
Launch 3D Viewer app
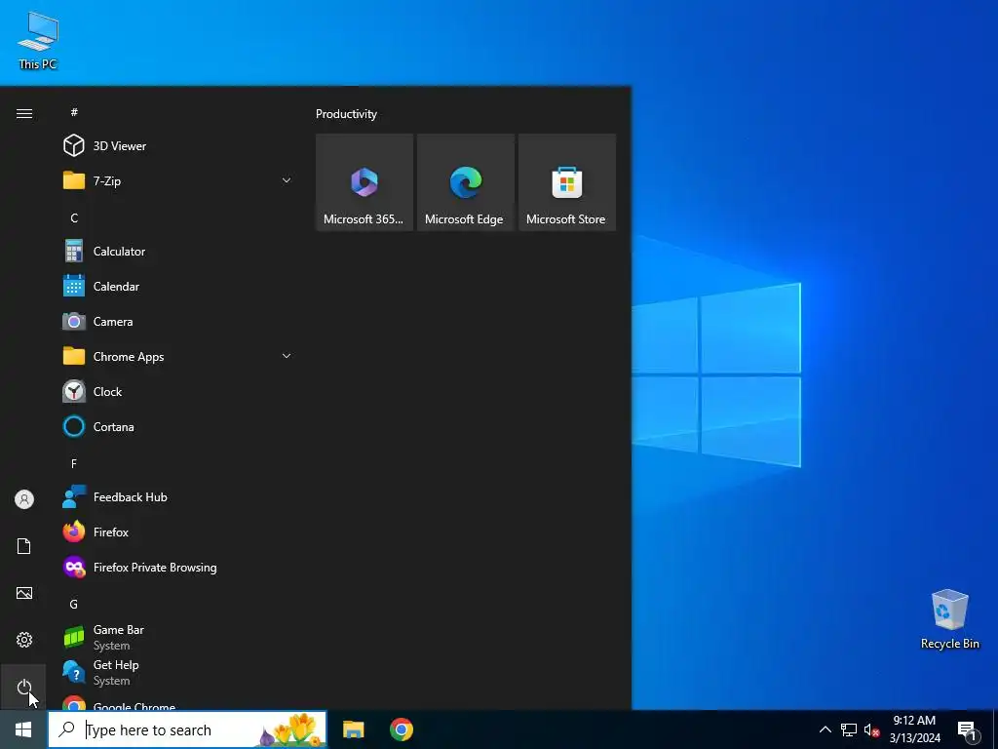pyautogui.click(x=179, y=146)
